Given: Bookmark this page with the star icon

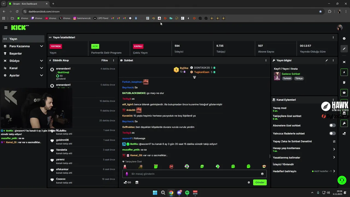Looking at the screenshot, I should (x=320, y=11).
